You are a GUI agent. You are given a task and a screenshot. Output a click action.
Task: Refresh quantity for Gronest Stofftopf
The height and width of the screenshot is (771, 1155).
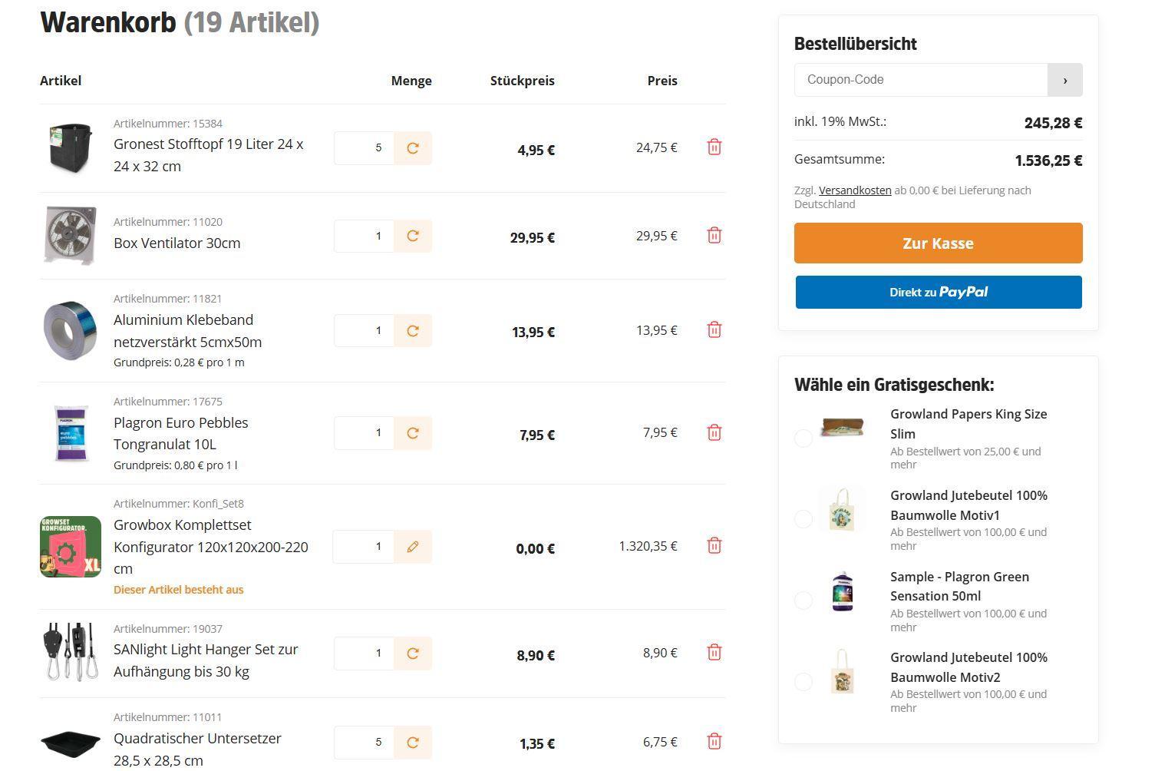click(x=413, y=148)
